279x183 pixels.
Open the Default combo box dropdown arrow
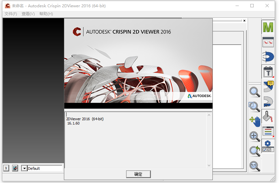click(24, 168)
